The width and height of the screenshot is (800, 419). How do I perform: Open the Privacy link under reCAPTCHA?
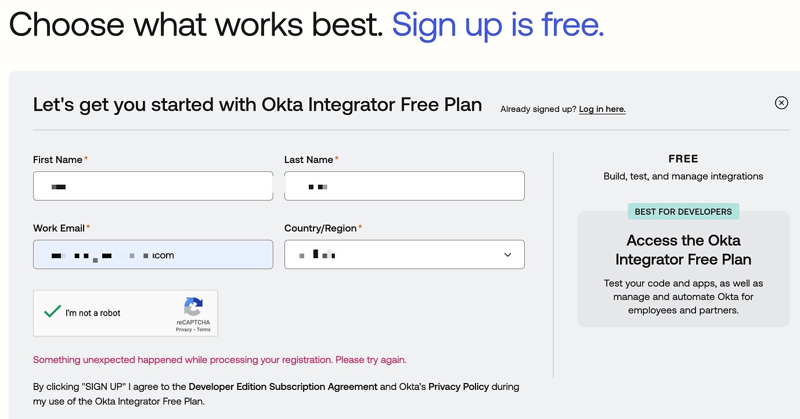(x=183, y=329)
